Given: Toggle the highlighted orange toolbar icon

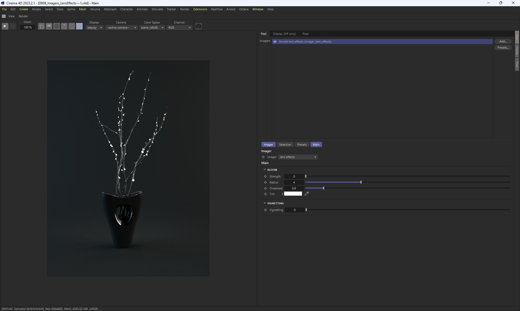Looking at the screenshot, I should (79, 26).
